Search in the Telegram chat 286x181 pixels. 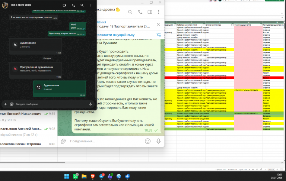(130, 12)
